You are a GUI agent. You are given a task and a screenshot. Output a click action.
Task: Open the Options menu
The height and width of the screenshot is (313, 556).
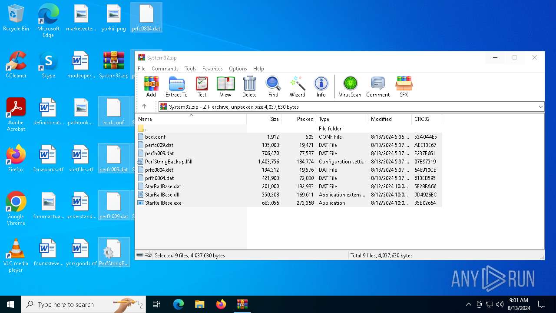238,69
